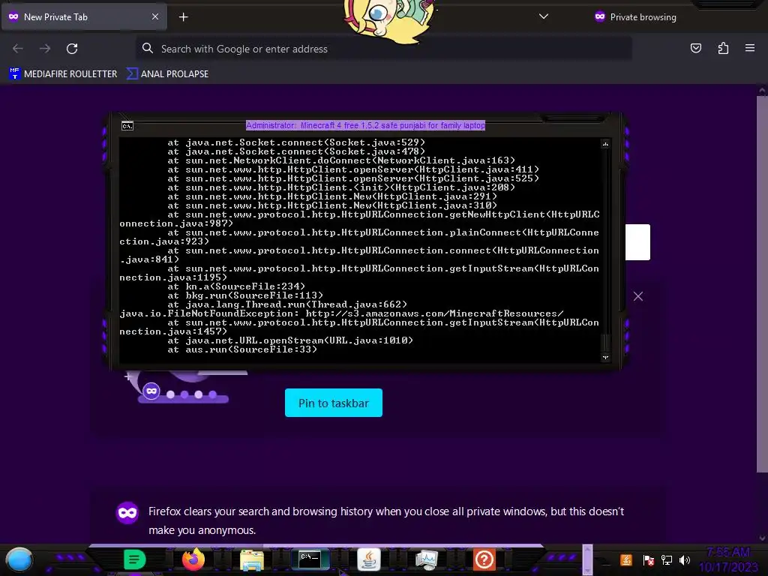The width and height of the screenshot is (768, 576).
Task: Open the orange help question mark app
Action: click(x=484, y=559)
